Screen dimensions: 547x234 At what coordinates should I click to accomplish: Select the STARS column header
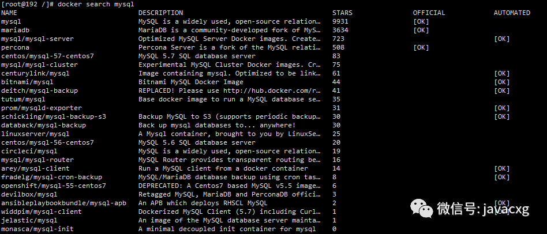(342, 13)
